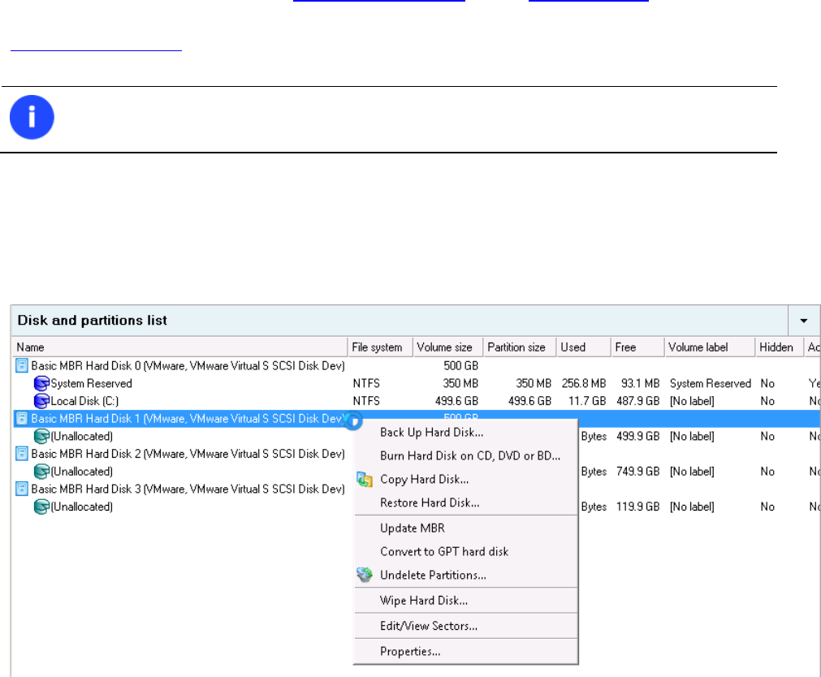Choose Wipe Hard Disk...
Image resolution: width=821 pixels, height=677 pixels.
coord(466,601)
